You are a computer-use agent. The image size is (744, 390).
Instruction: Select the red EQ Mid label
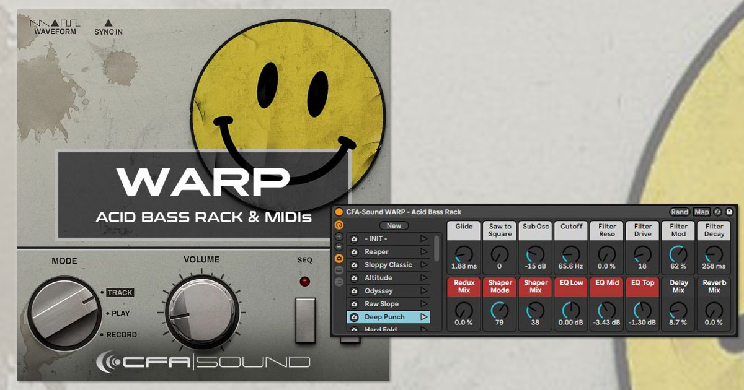click(607, 287)
